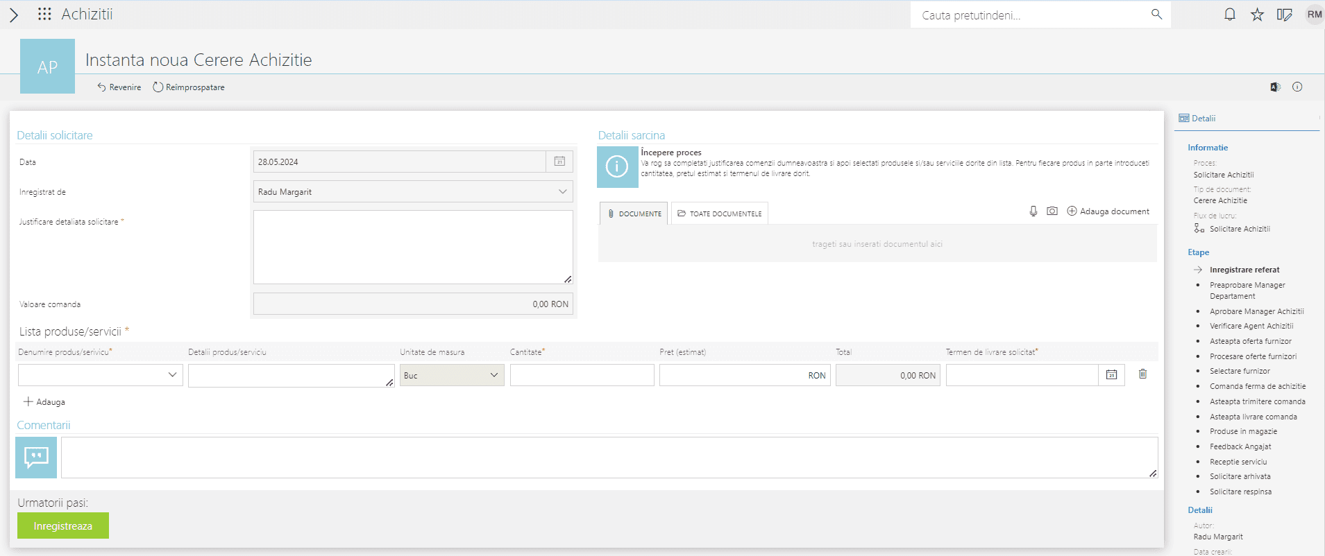Open the Detalii side panel tab

[1197, 119]
